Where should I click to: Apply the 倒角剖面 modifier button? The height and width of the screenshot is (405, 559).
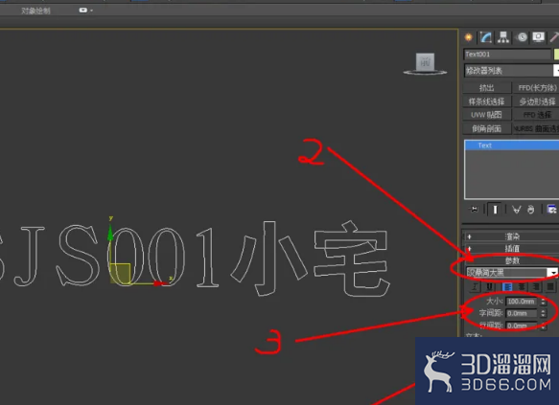487,128
